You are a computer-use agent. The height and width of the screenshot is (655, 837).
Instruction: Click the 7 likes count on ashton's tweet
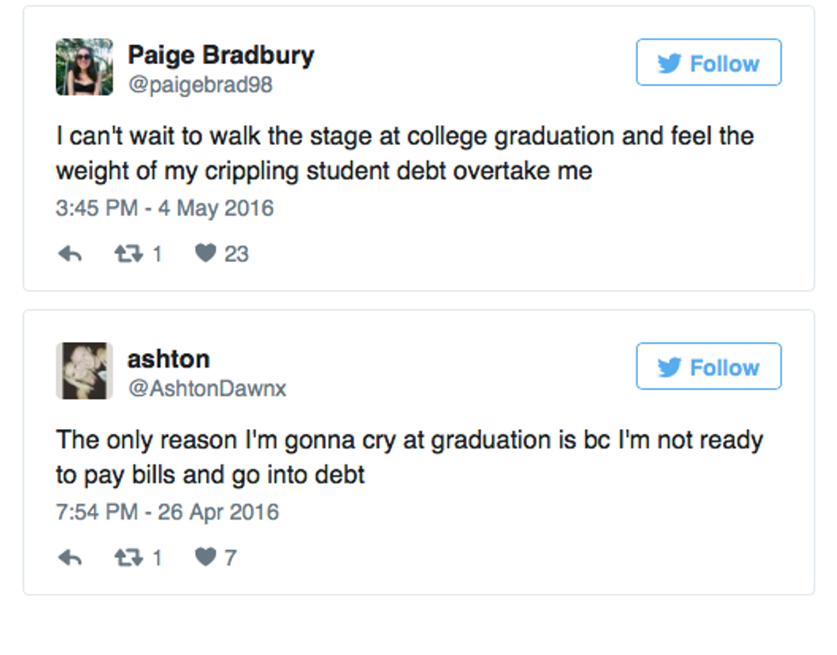pos(230,558)
